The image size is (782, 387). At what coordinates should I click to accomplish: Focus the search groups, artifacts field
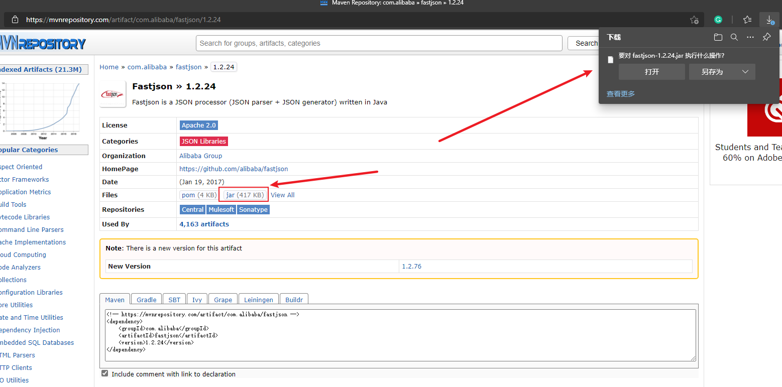click(379, 43)
